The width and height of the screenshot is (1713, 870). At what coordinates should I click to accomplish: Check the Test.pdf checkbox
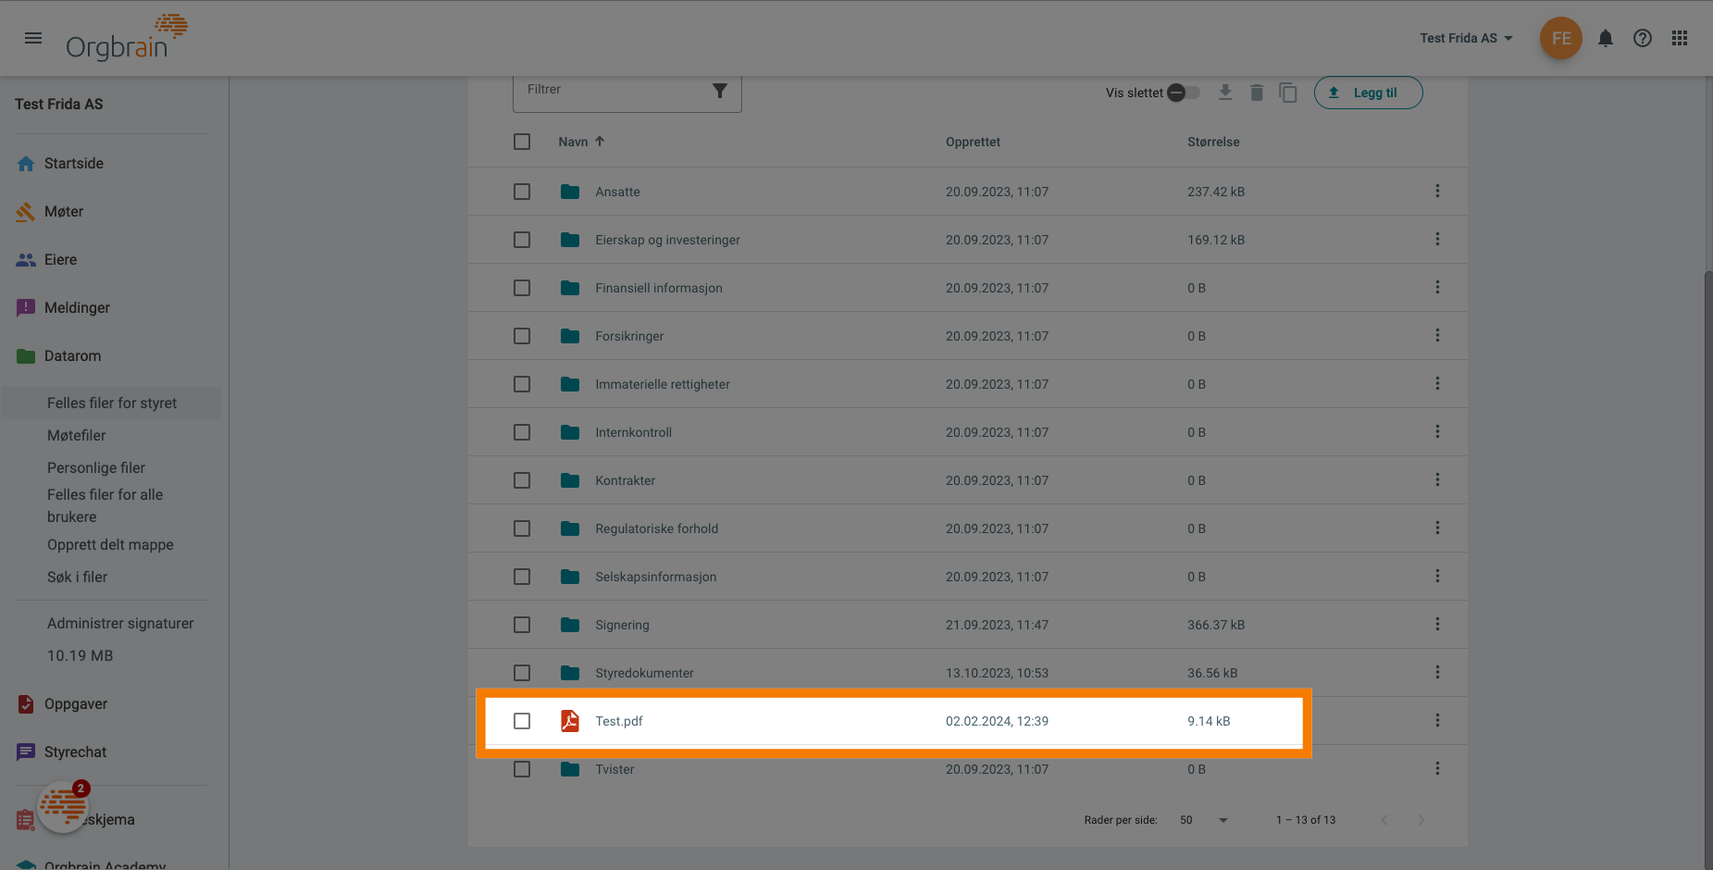(522, 721)
